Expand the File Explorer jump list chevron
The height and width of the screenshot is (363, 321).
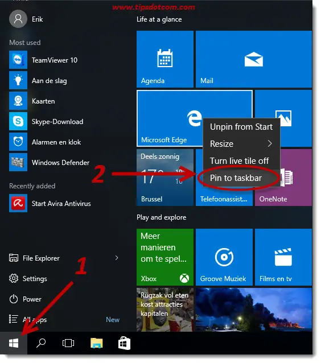pos(117,258)
